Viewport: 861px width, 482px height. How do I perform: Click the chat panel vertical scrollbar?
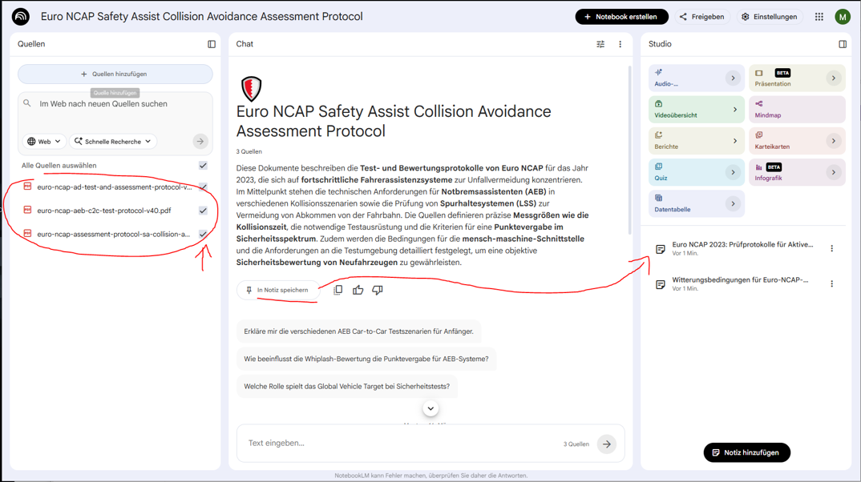click(x=630, y=151)
